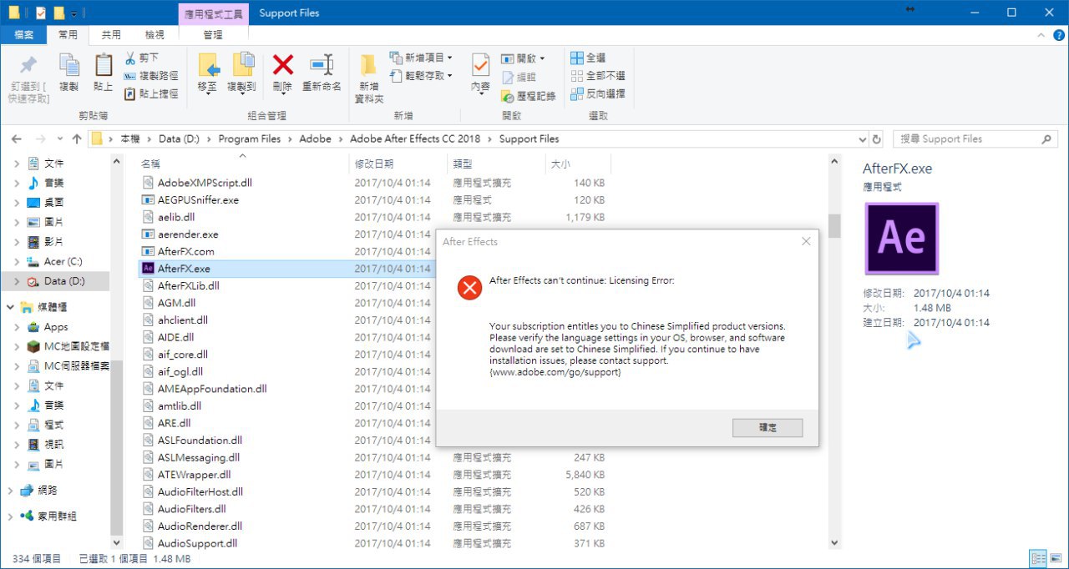1069x569 pixels.
Task: Click the Up one level arrow
Action: click(77, 138)
